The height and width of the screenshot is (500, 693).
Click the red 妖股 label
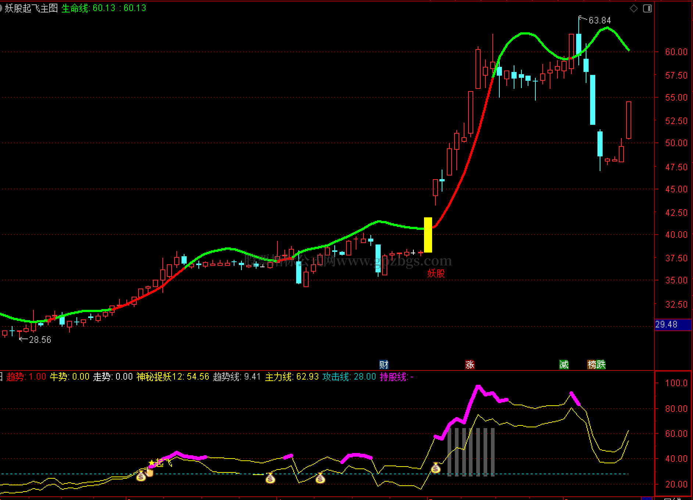point(436,273)
